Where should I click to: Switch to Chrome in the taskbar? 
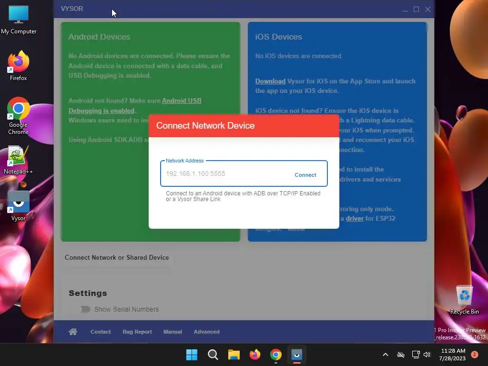(x=276, y=355)
